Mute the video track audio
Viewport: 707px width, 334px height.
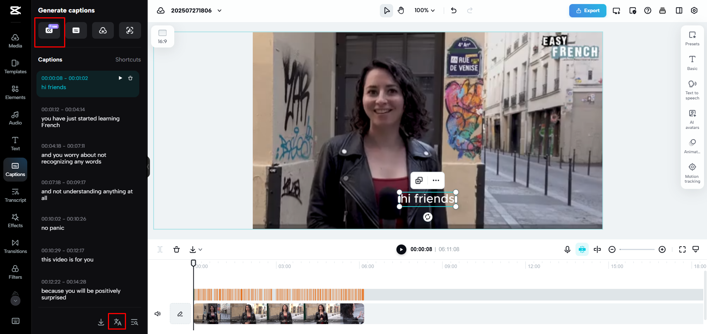158,314
